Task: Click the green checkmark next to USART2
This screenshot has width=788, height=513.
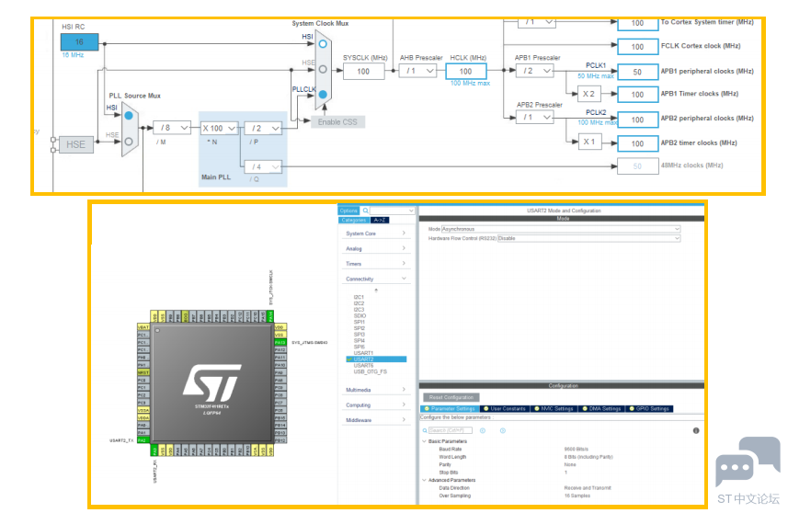Action: point(349,359)
